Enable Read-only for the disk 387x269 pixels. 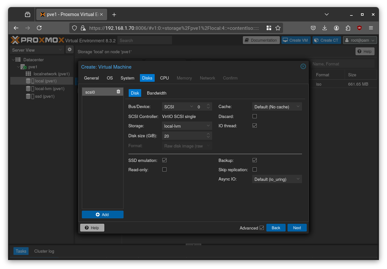[164, 169]
